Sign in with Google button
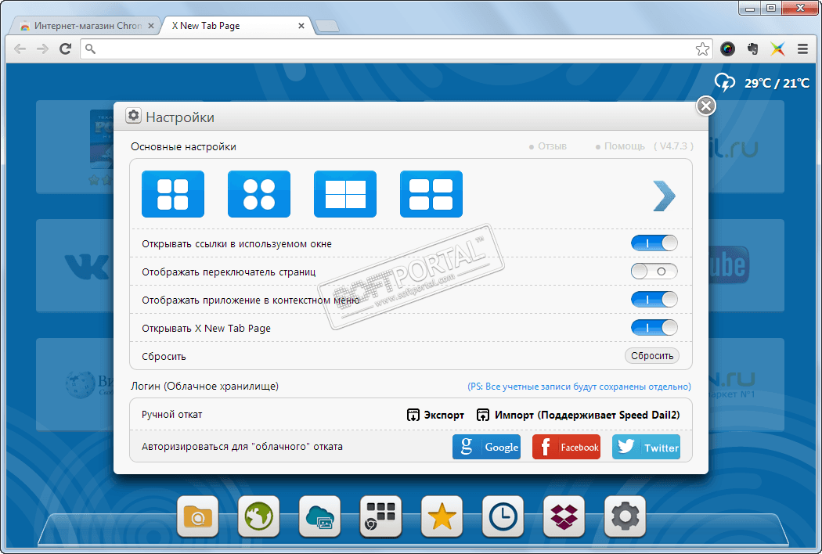822x554 pixels. [486, 447]
